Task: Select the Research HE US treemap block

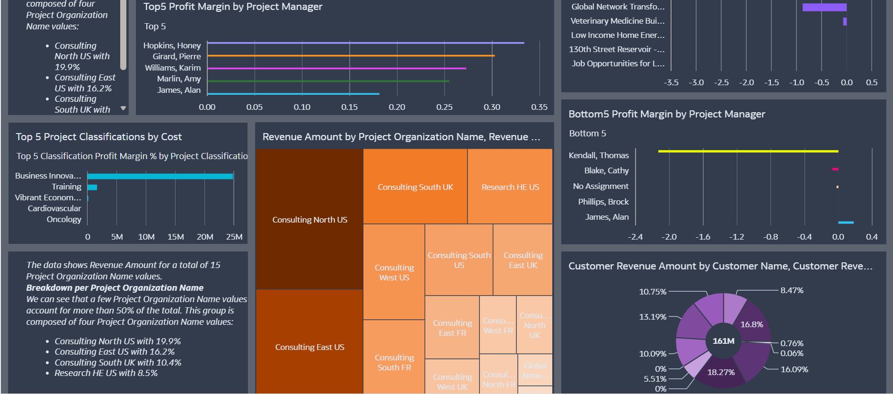Action: pos(510,187)
